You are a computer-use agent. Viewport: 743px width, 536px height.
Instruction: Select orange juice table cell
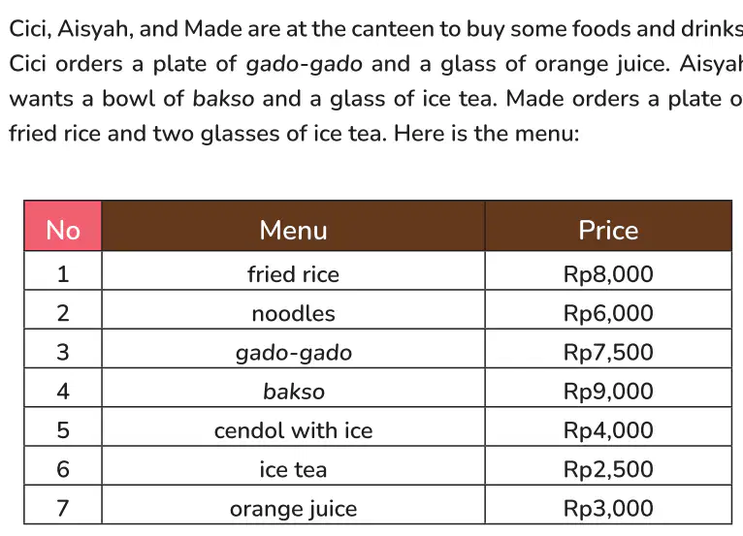293,505
